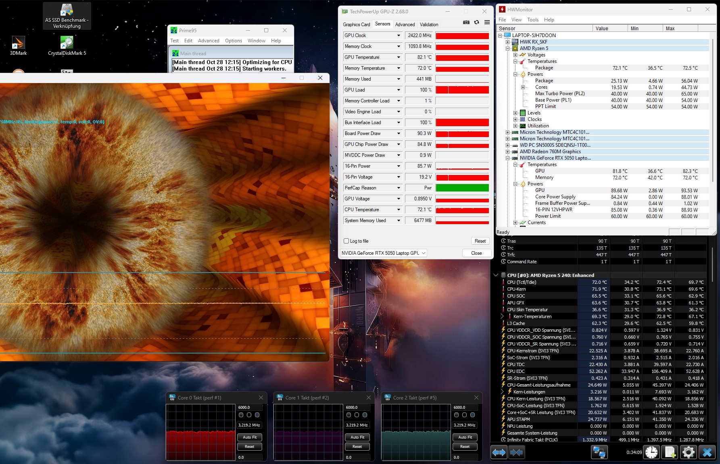Viewport: 720px width, 464px height.
Task: Switch to the Advanced tab in GPU-Z
Action: tap(405, 25)
